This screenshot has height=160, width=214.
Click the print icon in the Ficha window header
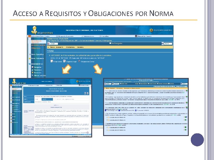(x=85, y=93)
